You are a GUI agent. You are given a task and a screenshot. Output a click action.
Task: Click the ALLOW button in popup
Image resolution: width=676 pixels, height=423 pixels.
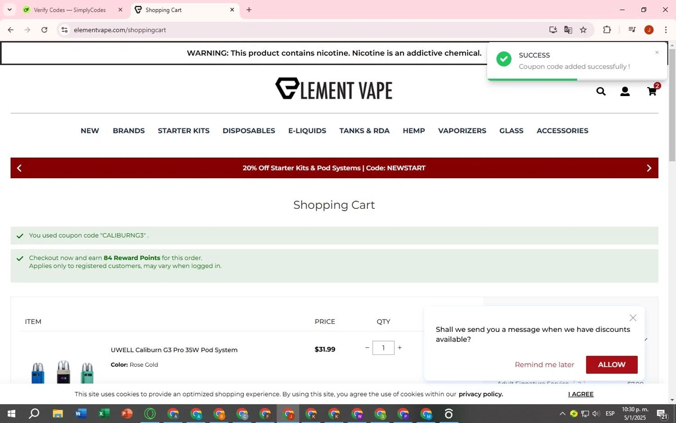point(612,364)
